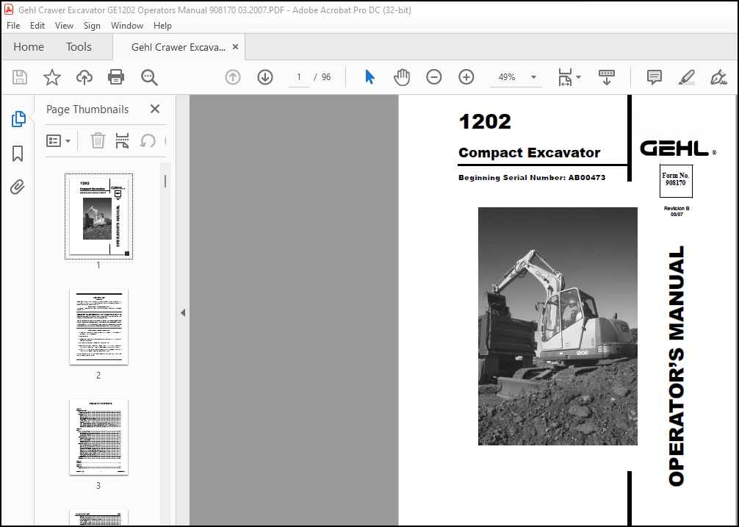Click the insert page break icon in thumbnails
This screenshot has width=739, height=527.
point(122,140)
